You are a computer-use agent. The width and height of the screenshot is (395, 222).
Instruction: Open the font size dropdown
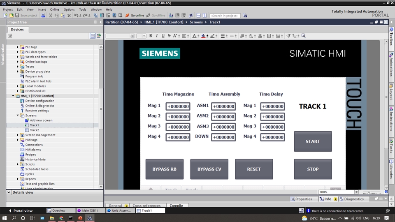coord(144,36)
